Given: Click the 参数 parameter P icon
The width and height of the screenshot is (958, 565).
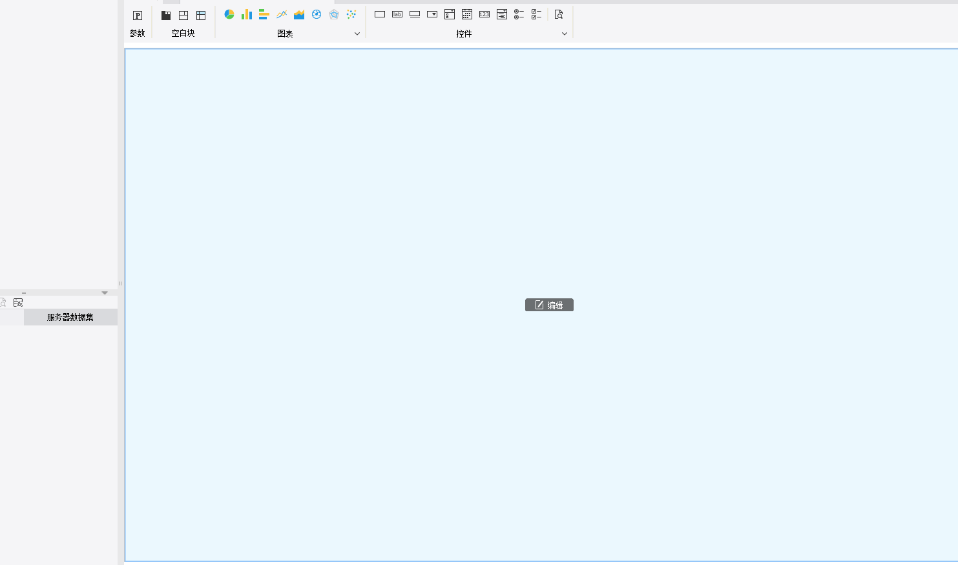Looking at the screenshot, I should tap(137, 15).
